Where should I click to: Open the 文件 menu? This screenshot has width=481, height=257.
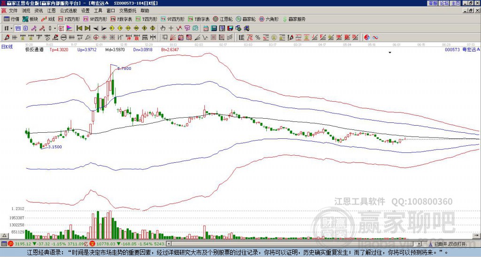[x=13, y=11]
